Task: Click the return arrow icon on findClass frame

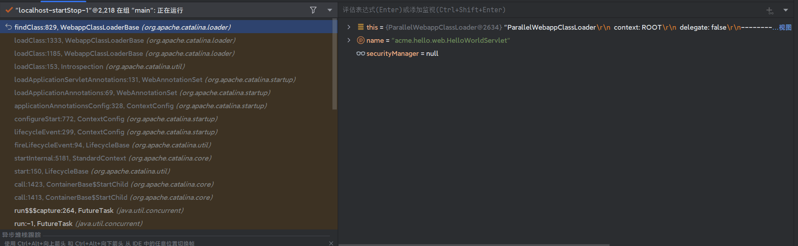Action: click(8, 27)
